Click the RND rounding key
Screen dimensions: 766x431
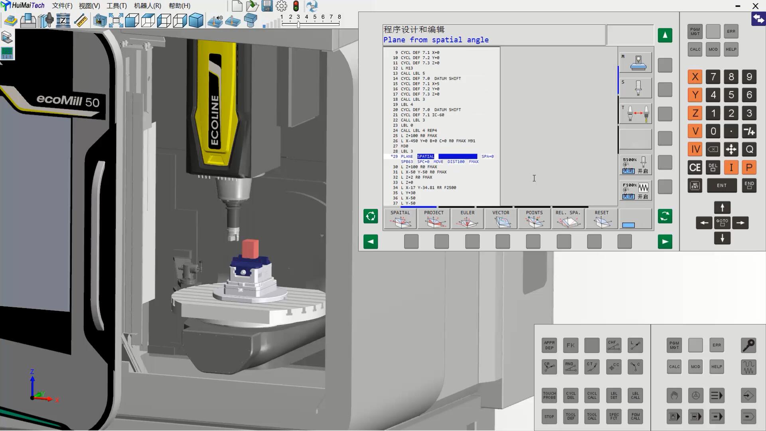[x=571, y=367]
